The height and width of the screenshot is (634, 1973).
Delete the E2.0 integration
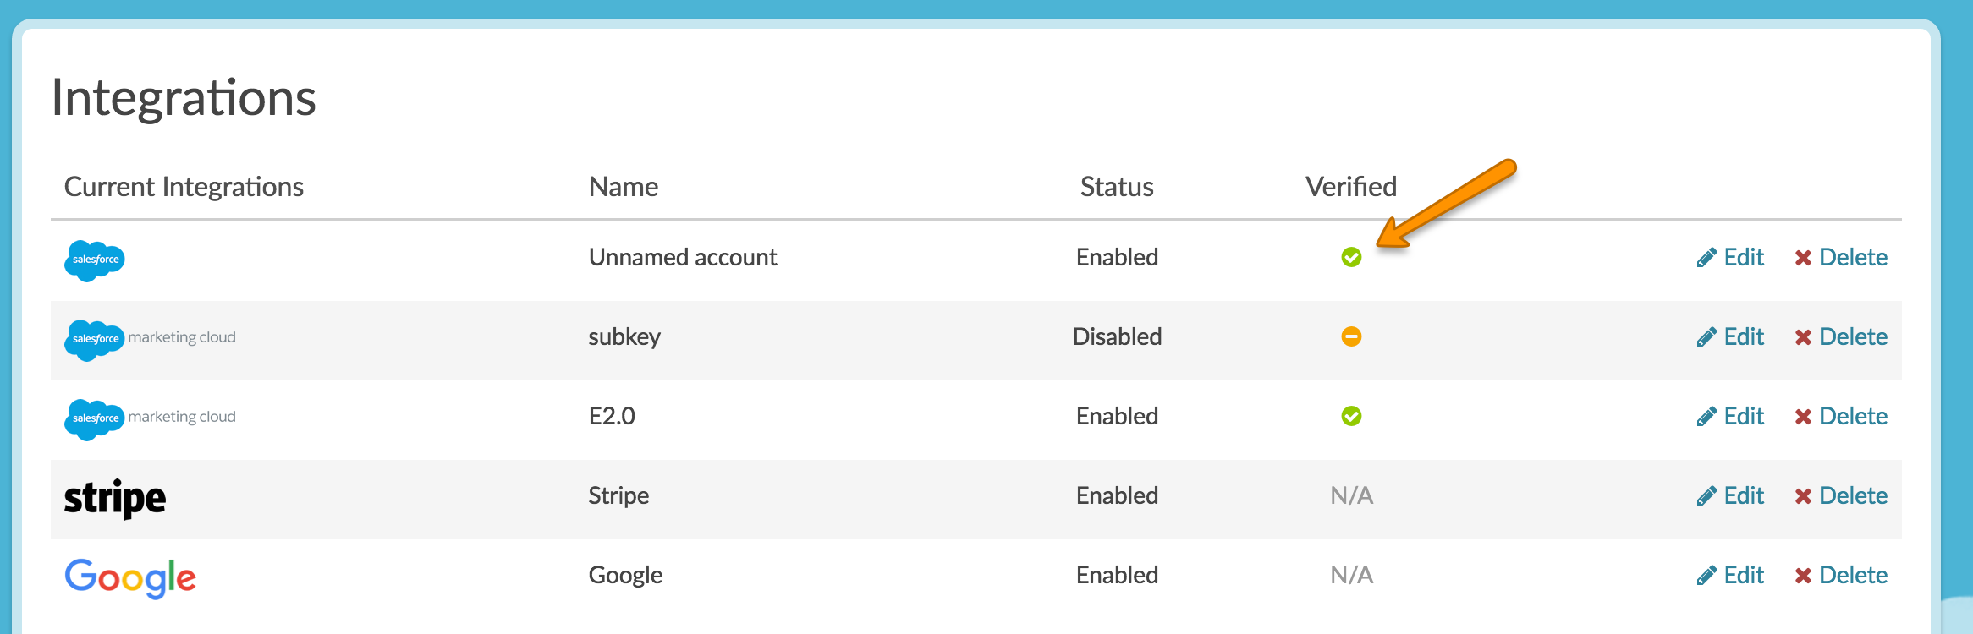[x=1841, y=416]
